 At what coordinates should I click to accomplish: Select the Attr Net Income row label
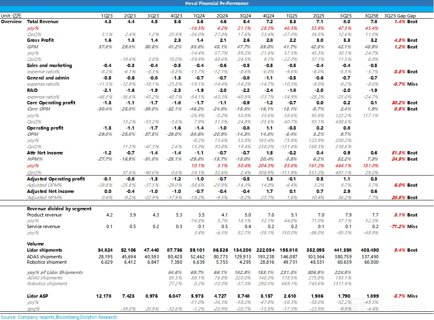[45, 153]
